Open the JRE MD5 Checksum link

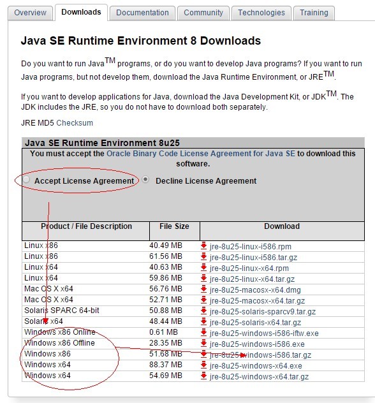[x=75, y=123]
